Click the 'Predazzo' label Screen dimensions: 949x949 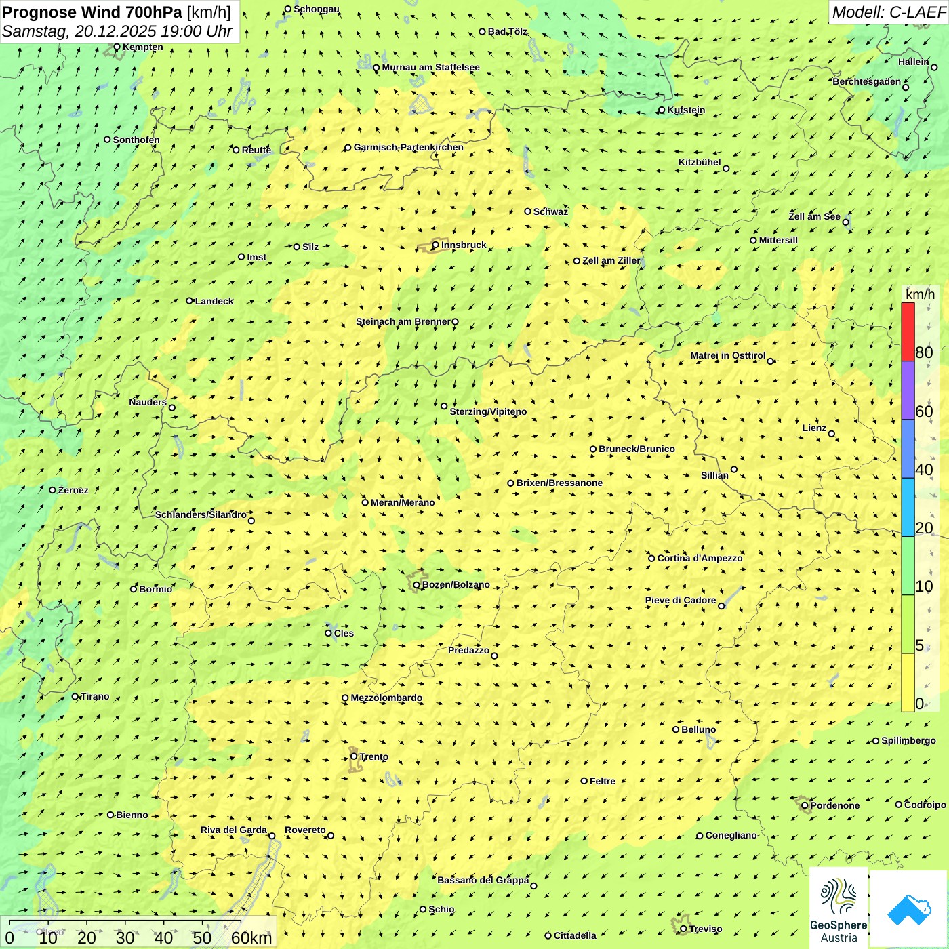[468, 650]
